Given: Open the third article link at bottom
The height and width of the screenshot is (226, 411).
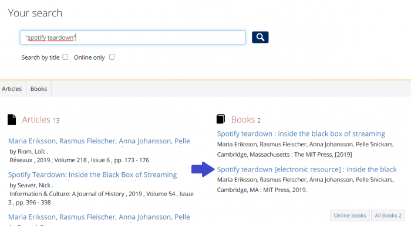Looking at the screenshot, I should tap(99, 217).
